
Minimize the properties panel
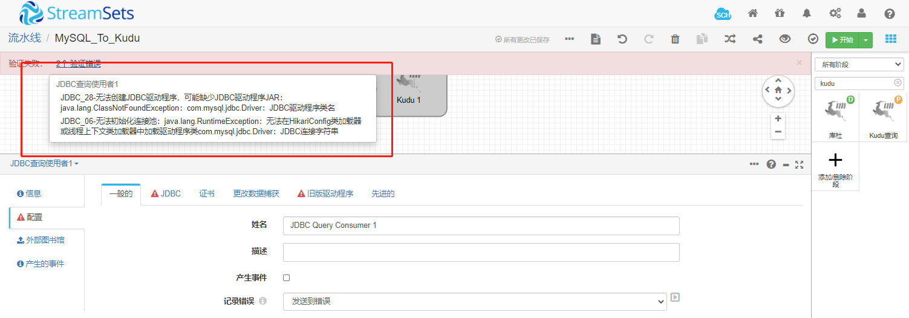pyautogui.click(x=786, y=164)
